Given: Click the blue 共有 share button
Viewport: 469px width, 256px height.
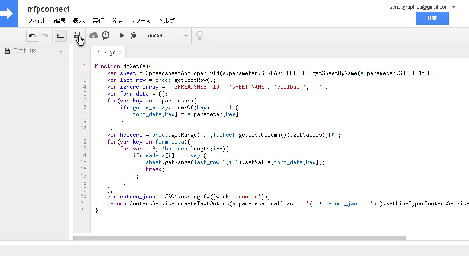Looking at the screenshot, I should (x=432, y=18).
